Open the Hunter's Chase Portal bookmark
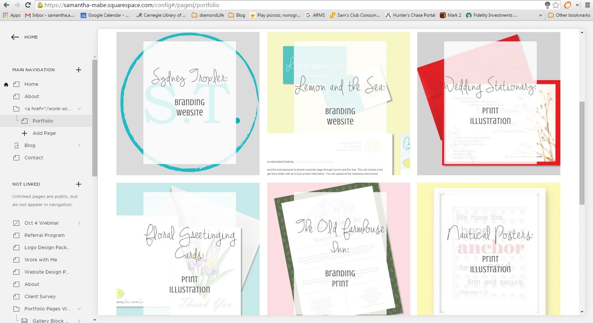Image resolution: width=593 pixels, height=323 pixels. tap(411, 15)
